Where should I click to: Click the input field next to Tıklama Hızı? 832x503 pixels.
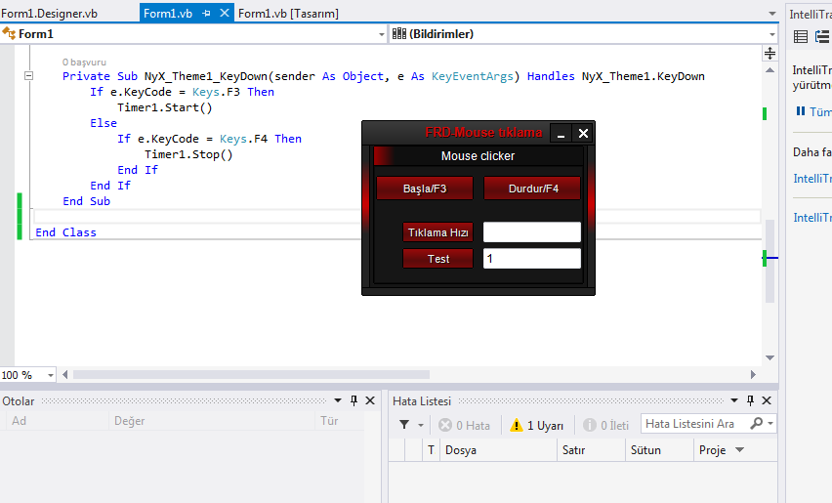pos(531,232)
